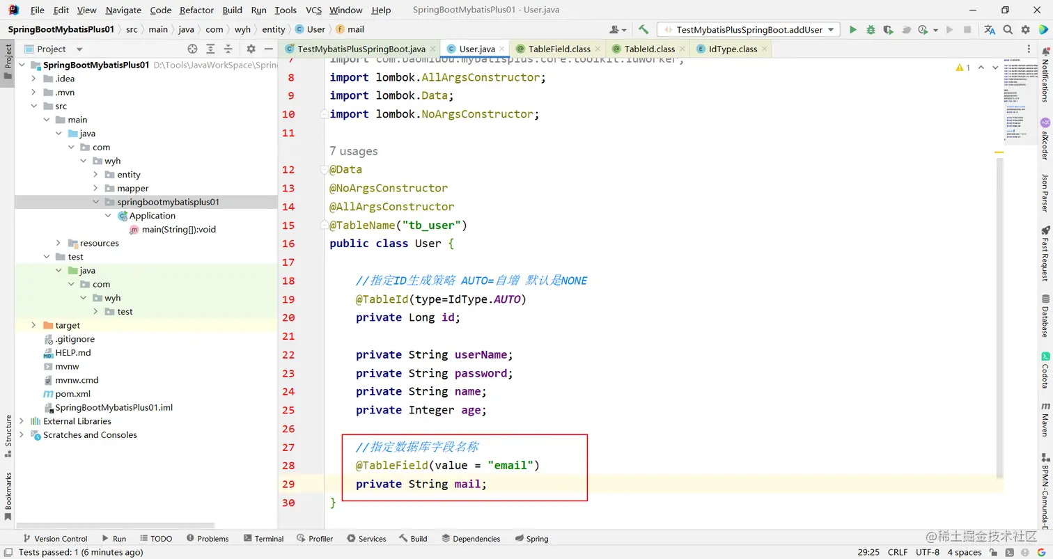Open Project view selector dropdown

(53, 49)
